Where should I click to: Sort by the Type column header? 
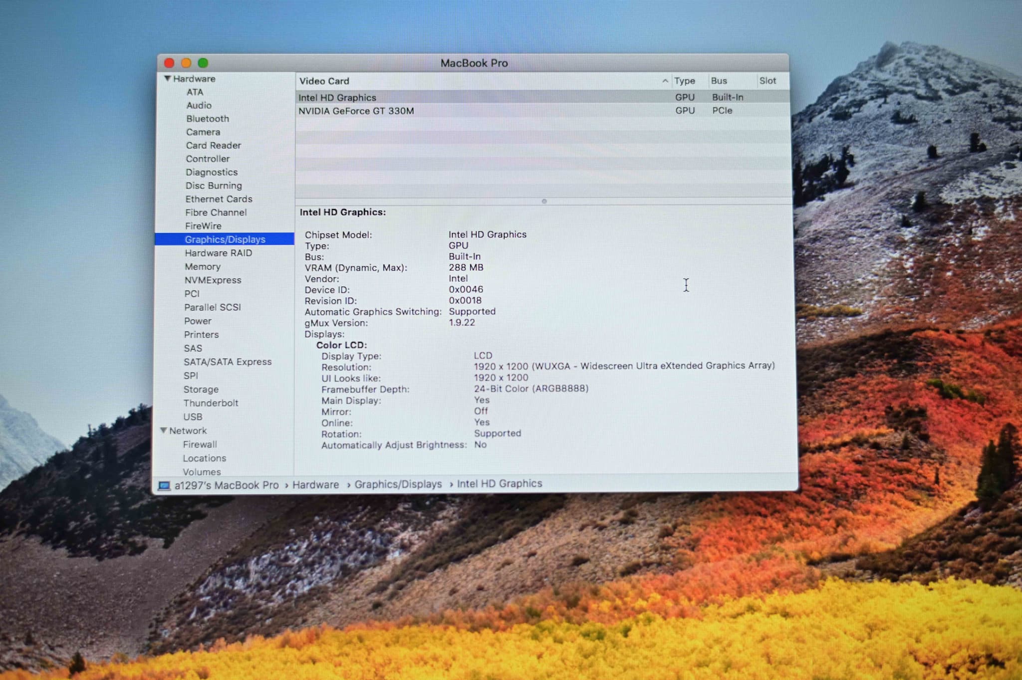pos(684,81)
